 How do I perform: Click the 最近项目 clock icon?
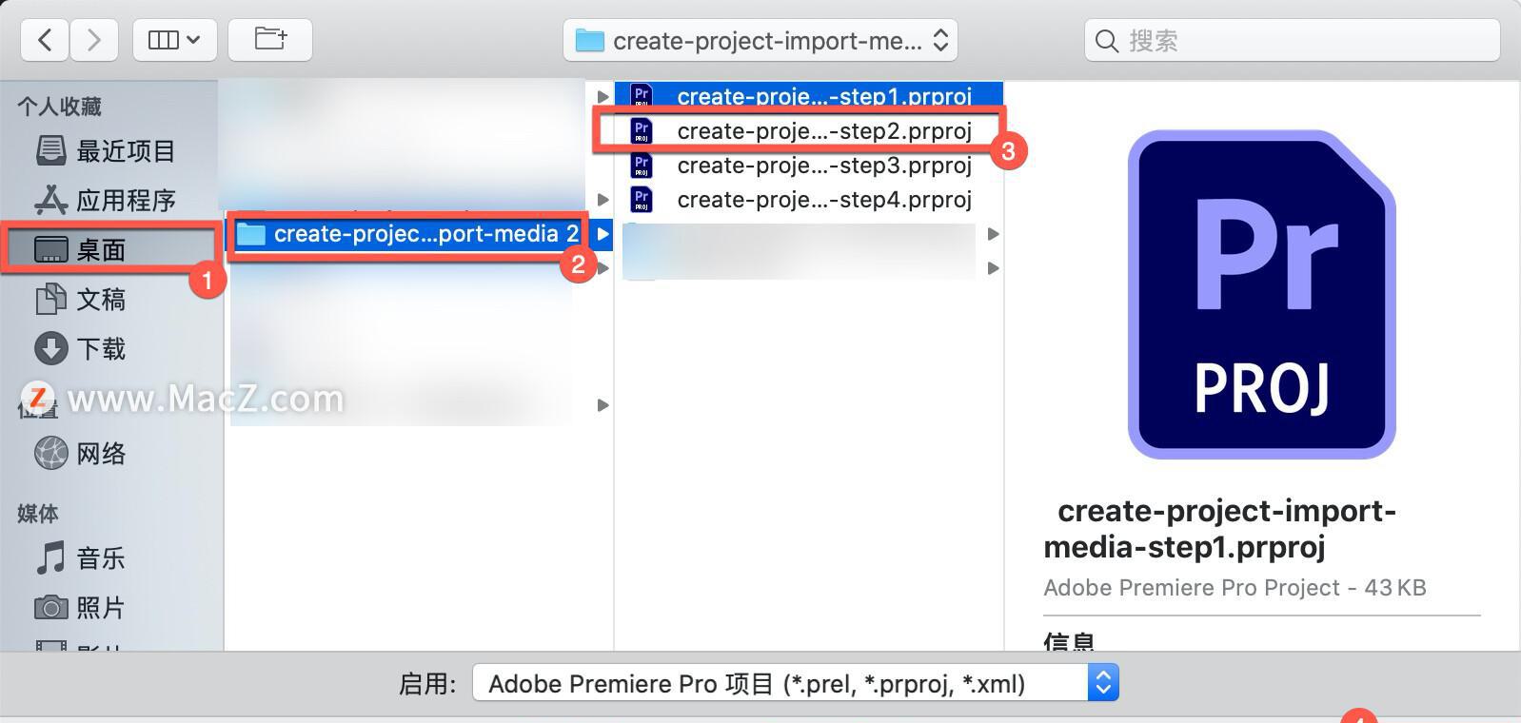(51, 150)
